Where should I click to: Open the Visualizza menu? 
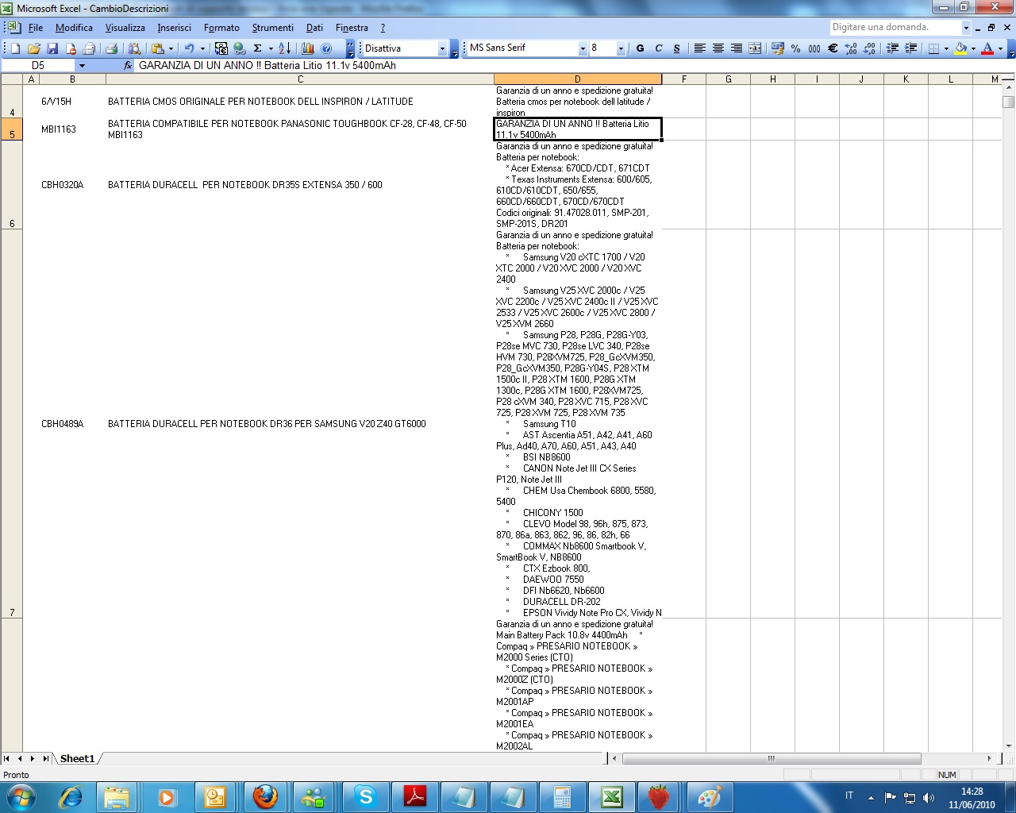click(x=125, y=28)
